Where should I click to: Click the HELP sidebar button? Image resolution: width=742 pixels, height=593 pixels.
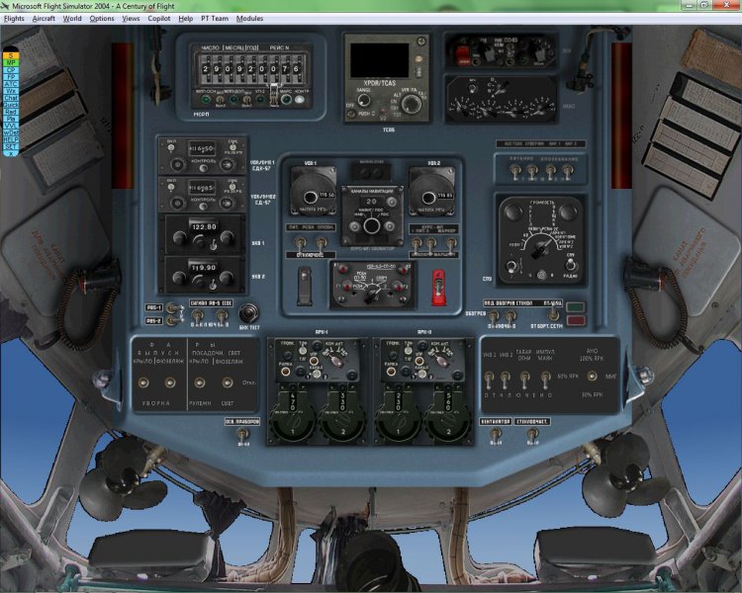pyautogui.click(x=11, y=140)
